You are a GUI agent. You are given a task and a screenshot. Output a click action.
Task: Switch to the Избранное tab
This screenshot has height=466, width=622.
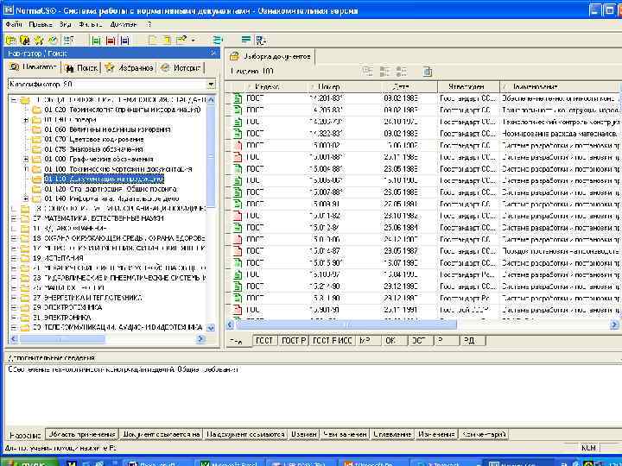pos(129,68)
